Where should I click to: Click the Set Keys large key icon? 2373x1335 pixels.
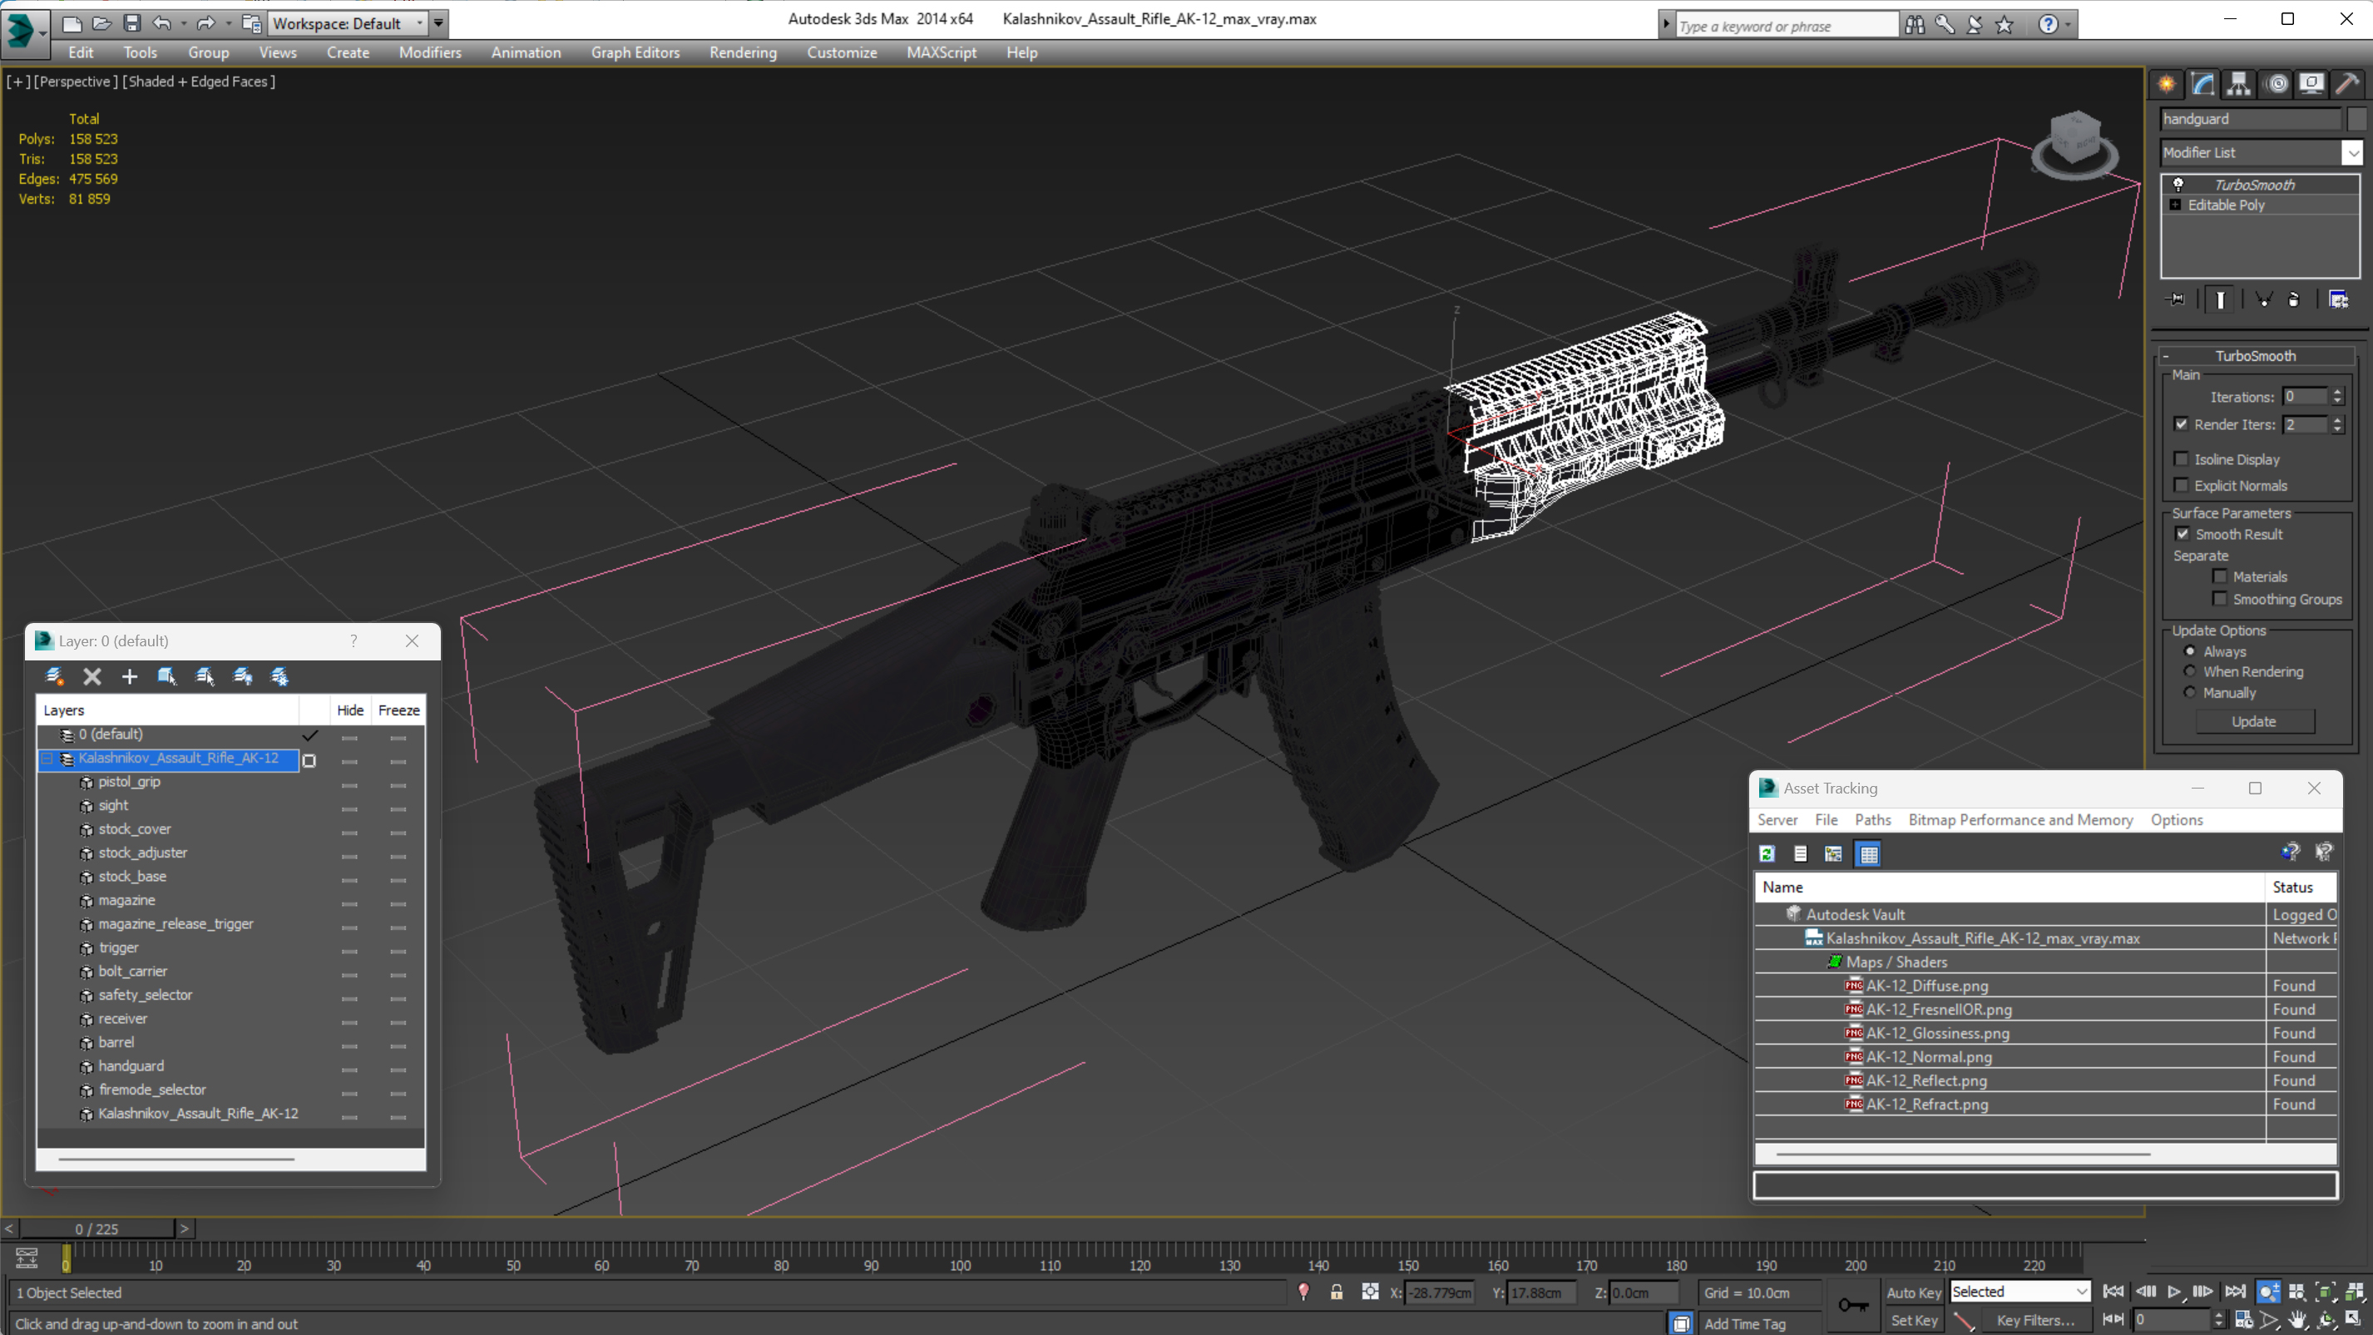pyautogui.click(x=1853, y=1304)
